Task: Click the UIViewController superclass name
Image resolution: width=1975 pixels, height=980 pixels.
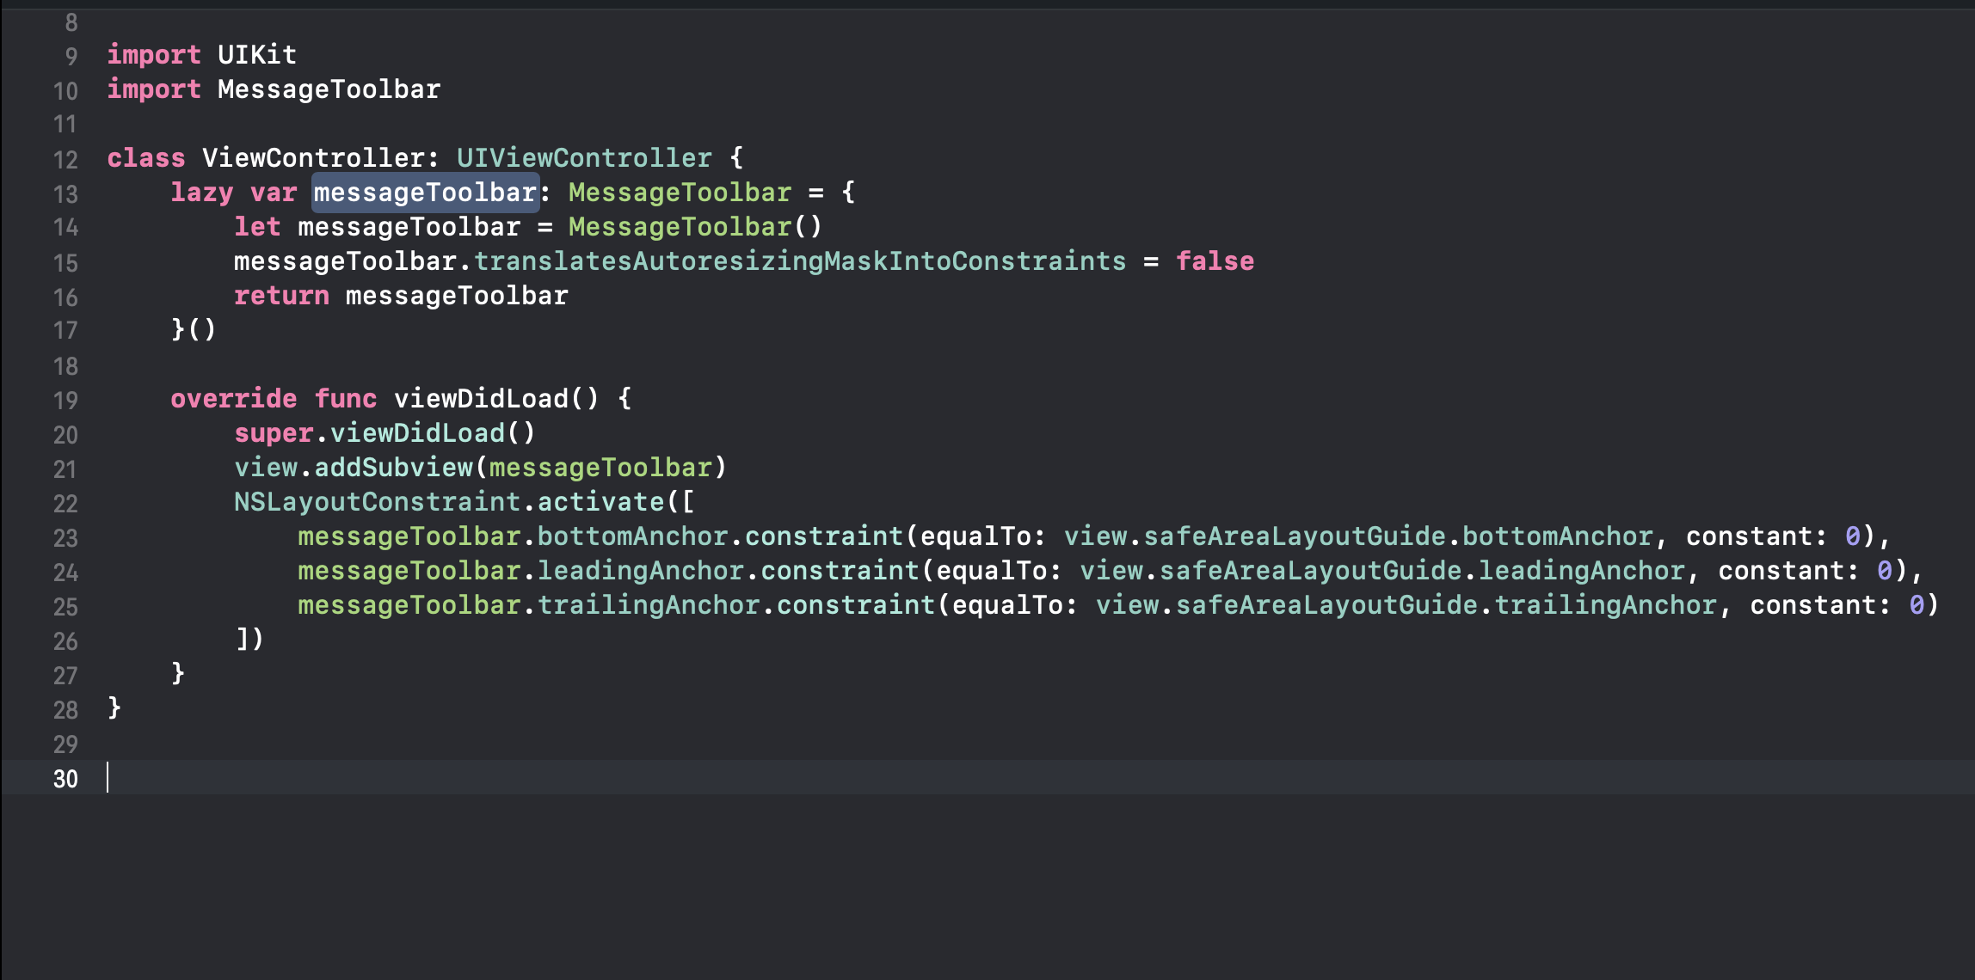Action: (584, 158)
